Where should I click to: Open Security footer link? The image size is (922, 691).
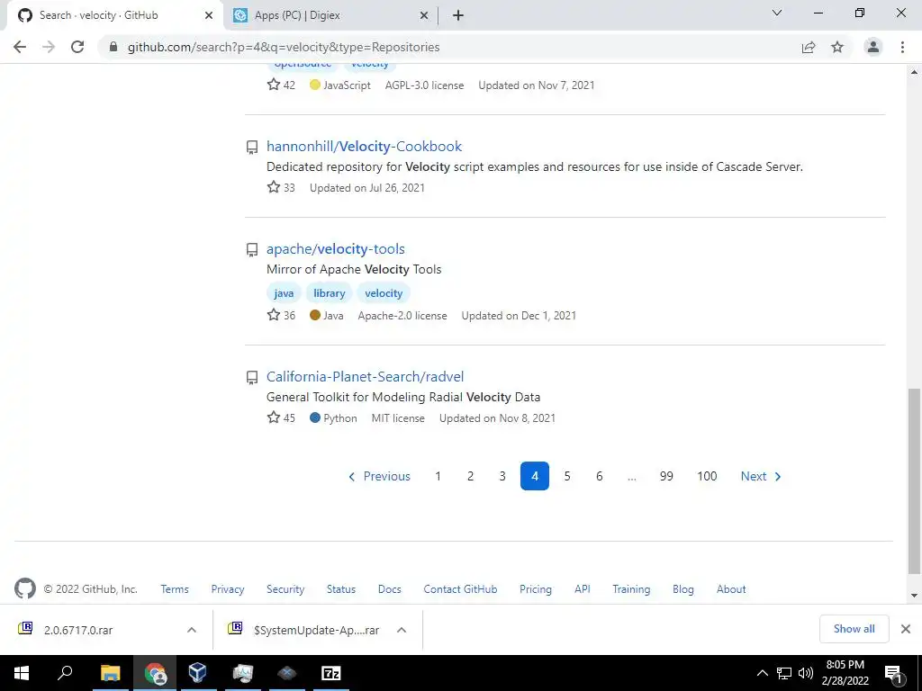coord(285,588)
